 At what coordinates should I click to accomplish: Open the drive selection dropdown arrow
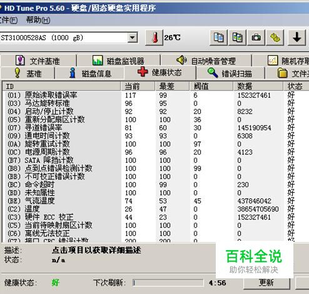point(133,38)
